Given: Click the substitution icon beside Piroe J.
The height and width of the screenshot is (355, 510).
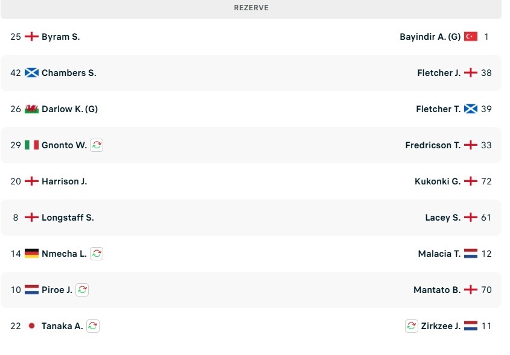Looking at the screenshot, I should 82,290.
